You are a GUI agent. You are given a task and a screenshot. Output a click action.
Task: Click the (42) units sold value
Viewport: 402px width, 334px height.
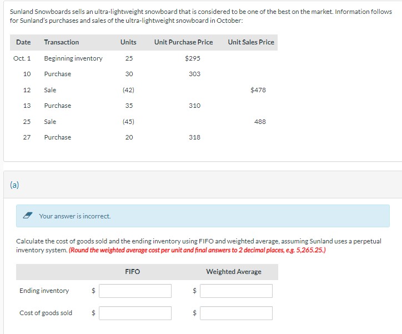(x=128, y=90)
